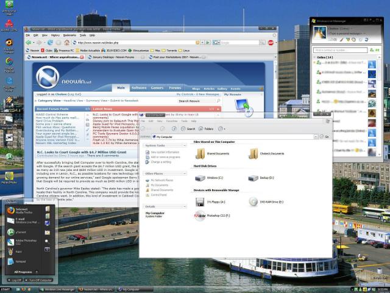Click Messenger e-mail inbox icon
390x293 pixels.
click(x=330, y=39)
